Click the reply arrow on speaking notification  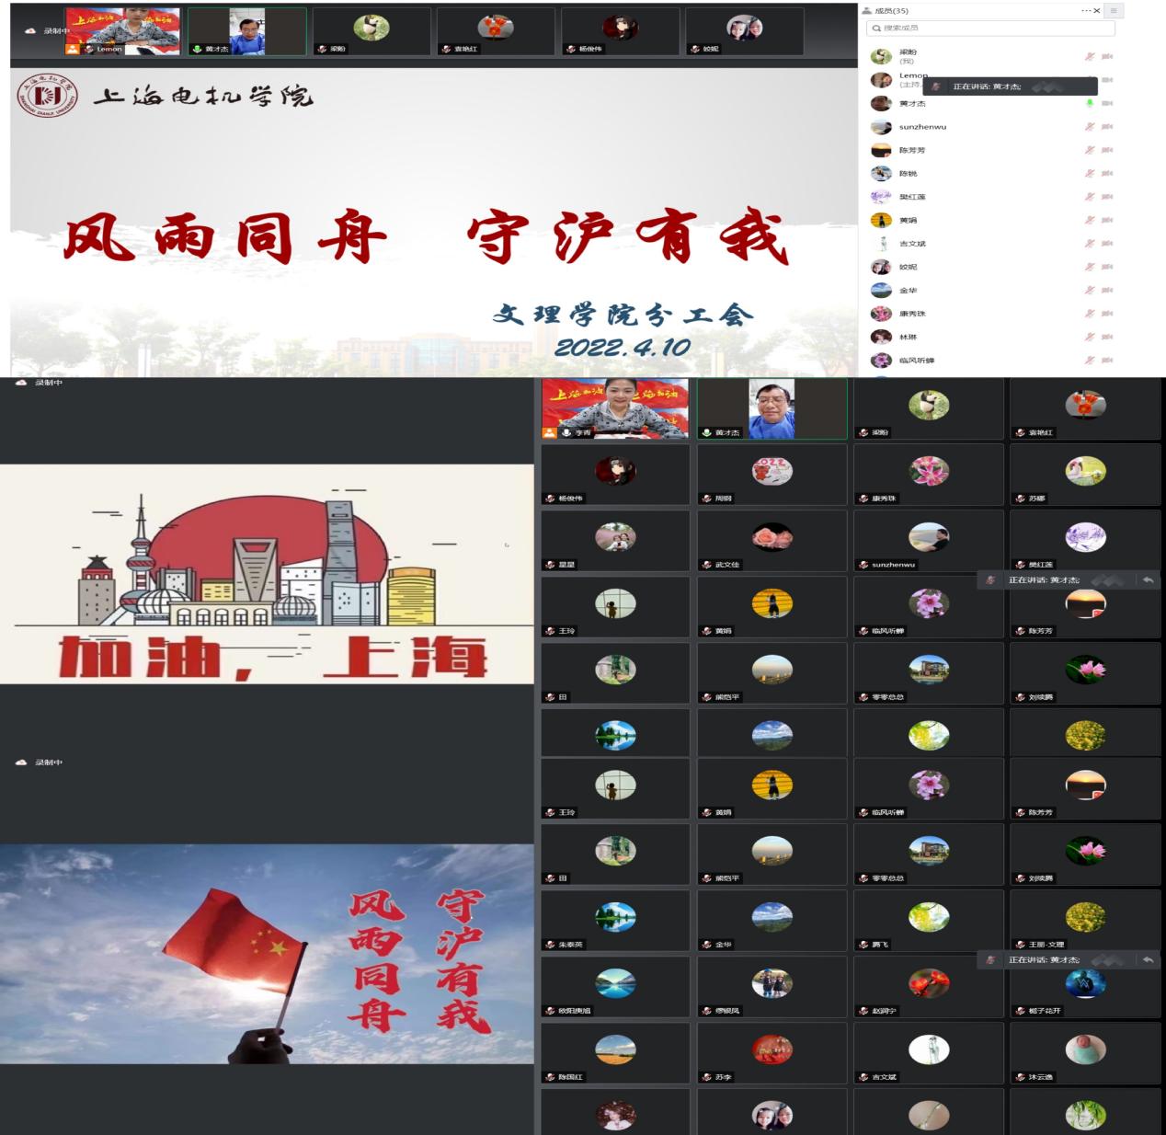(1148, 580)
